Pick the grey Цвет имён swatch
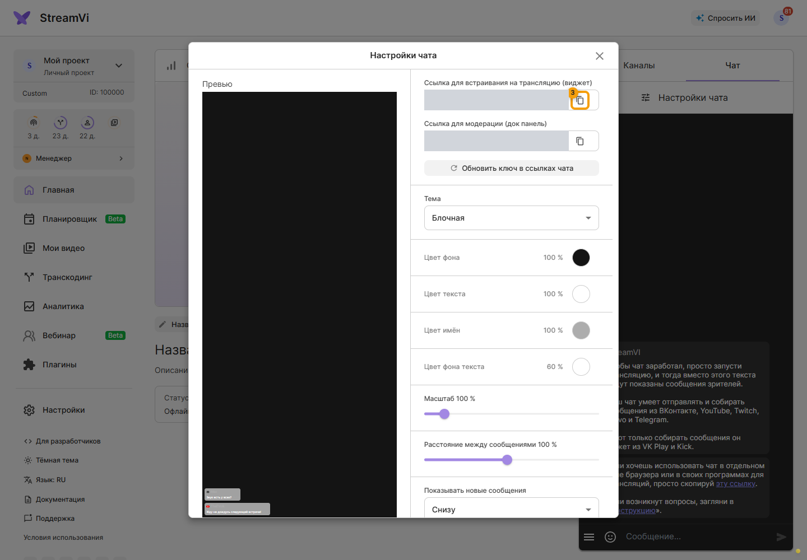This screenshot has width=807, height=560. pyautogui.click(x=581, y=330)
